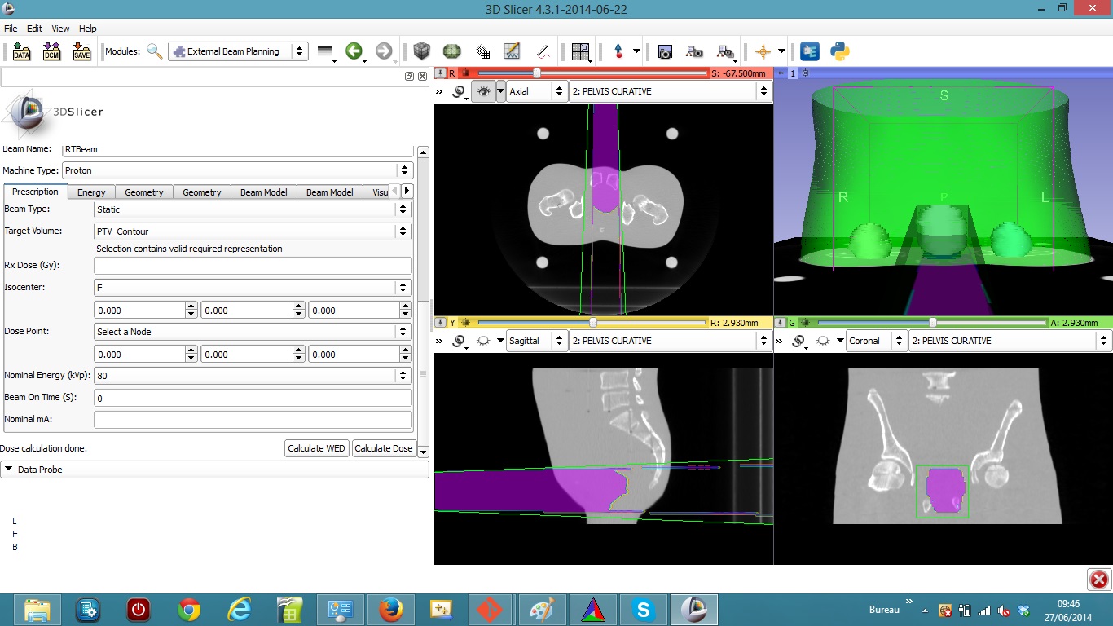Toggle Sagittal slice visibility eye icon

click(484, 341)
